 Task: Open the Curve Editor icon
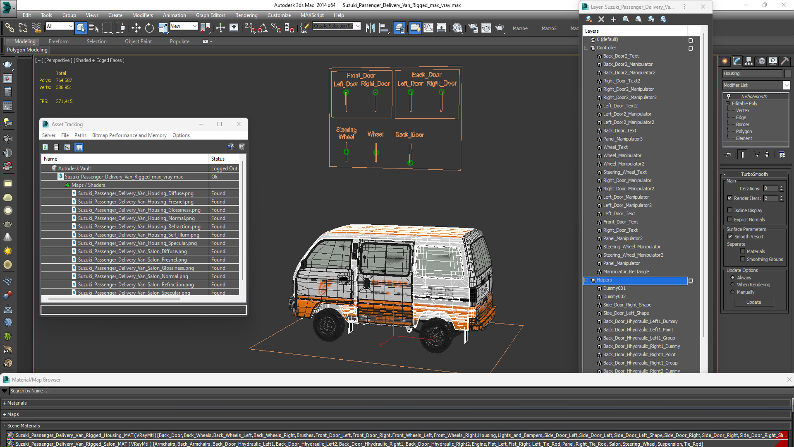[x=428, y=28]
